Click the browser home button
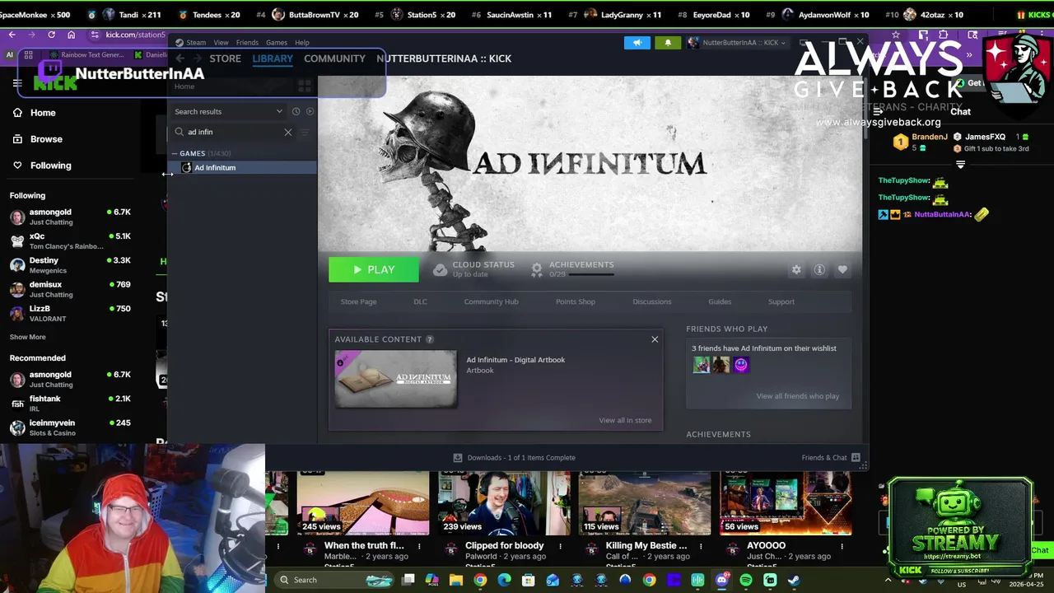 [x=72, y=35]
